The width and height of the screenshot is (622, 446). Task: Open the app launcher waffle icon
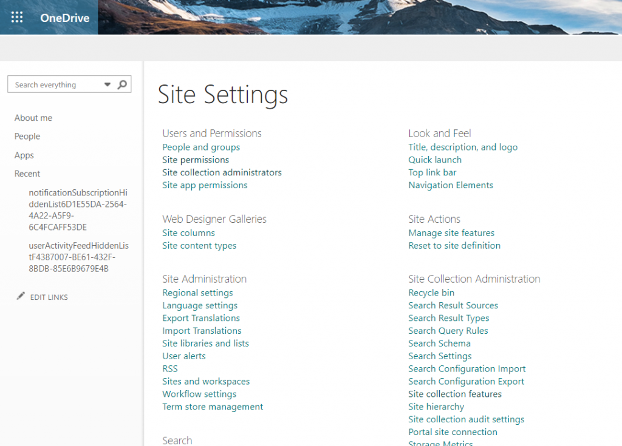(x=16, y=17)
